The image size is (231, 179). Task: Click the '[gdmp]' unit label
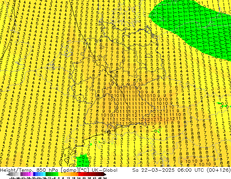coord(69,170)
